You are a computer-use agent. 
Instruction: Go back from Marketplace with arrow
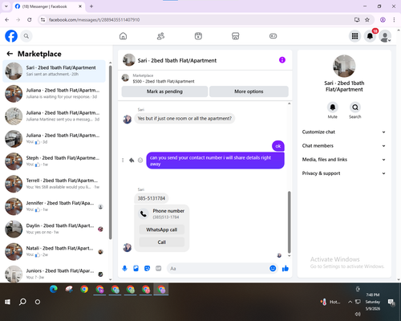click(10, 54)
